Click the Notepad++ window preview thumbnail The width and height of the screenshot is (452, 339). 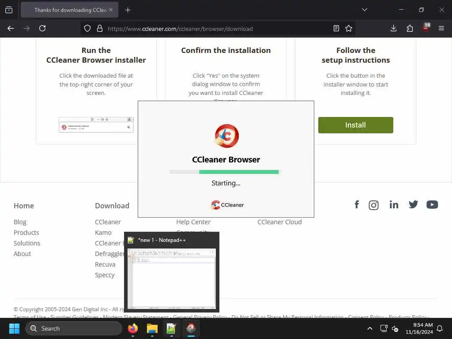pyautogui.click(x=172, y=279)
